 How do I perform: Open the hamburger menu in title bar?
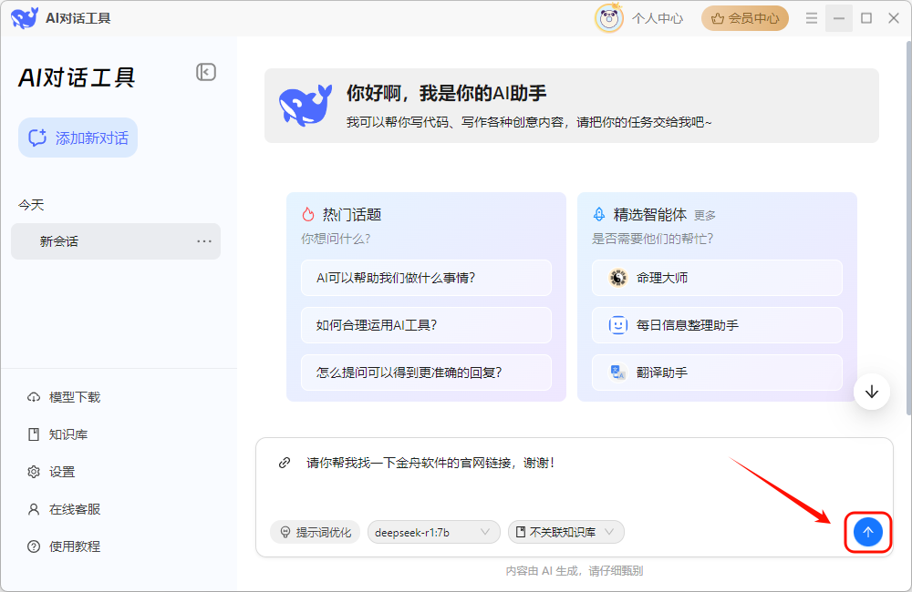pyautogui.click(x=812, y=18)
